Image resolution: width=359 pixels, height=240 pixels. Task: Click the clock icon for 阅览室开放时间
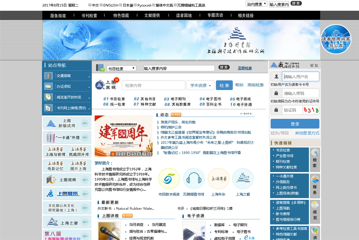pyautogui.click(x=48, y=97)
